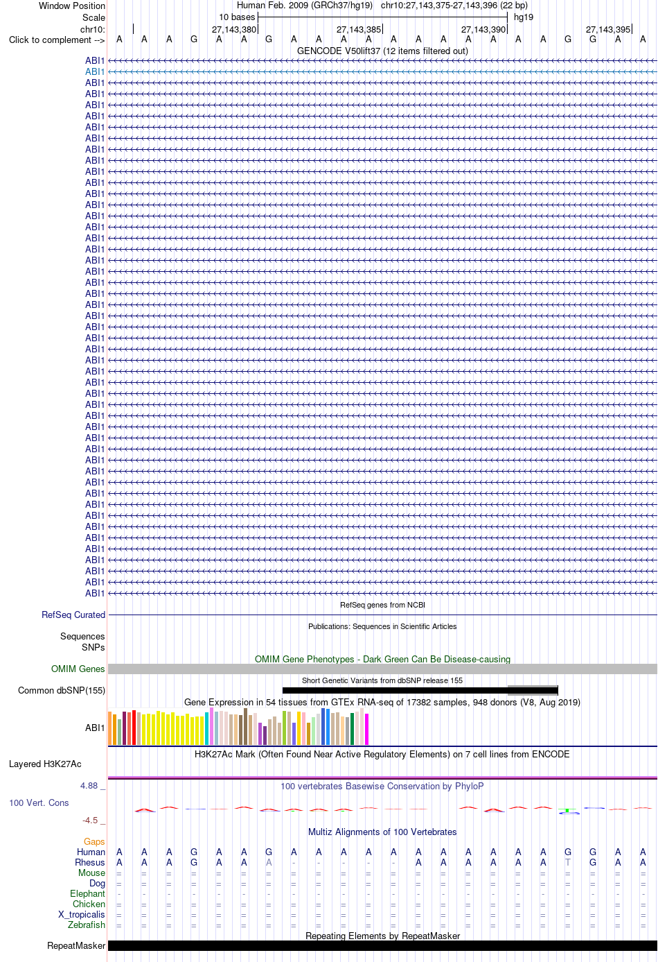Image resolution: width=658 pixels, height=962 pixels.
Task: Click the GTEx Gene Expression track title
Action: 382,702
